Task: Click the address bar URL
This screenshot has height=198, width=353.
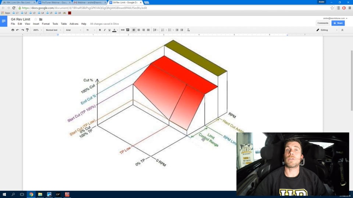Action: coord(85,8)
